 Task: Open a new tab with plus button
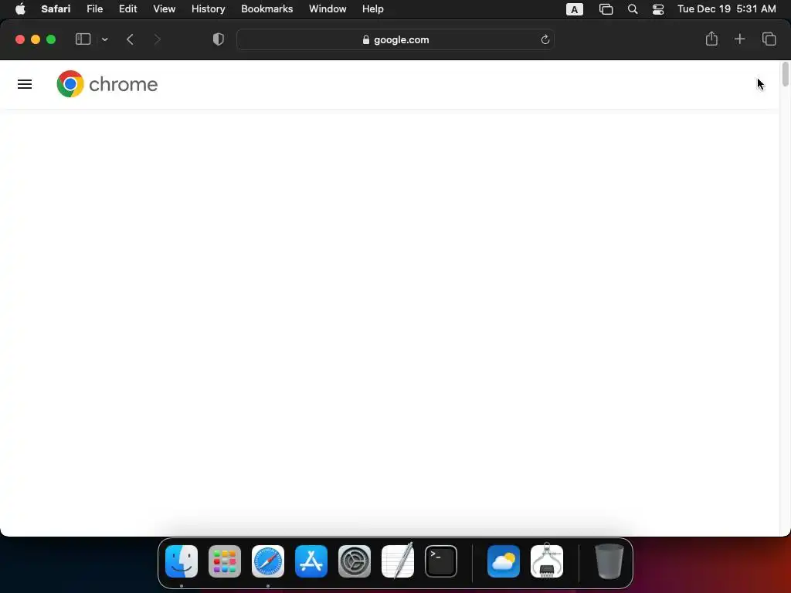(x=739, y=39)
